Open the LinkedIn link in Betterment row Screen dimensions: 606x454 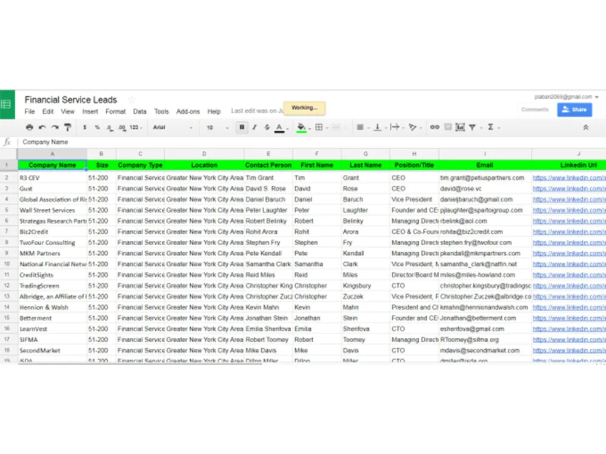(568, 318)
